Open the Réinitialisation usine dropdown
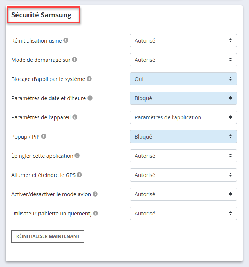 pyautogui.click(x=183, y=41)
